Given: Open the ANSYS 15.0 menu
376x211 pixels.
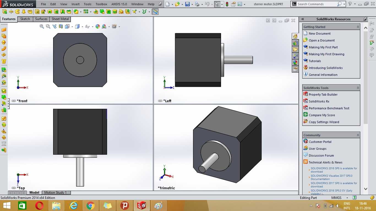Looking at the screenshot, I should point(119,4).
